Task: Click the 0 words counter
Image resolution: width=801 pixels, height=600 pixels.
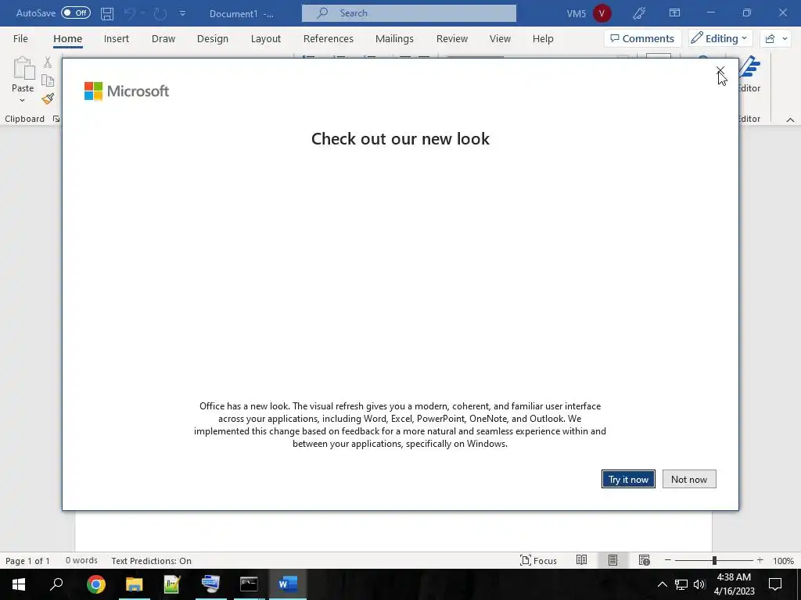Action: pyautogui.click(x=81, y=560)
